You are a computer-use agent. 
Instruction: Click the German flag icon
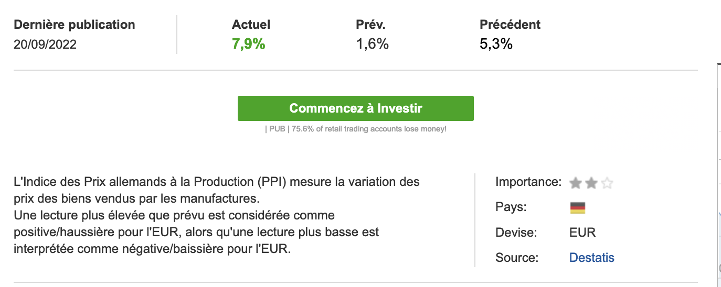[577, 208]
